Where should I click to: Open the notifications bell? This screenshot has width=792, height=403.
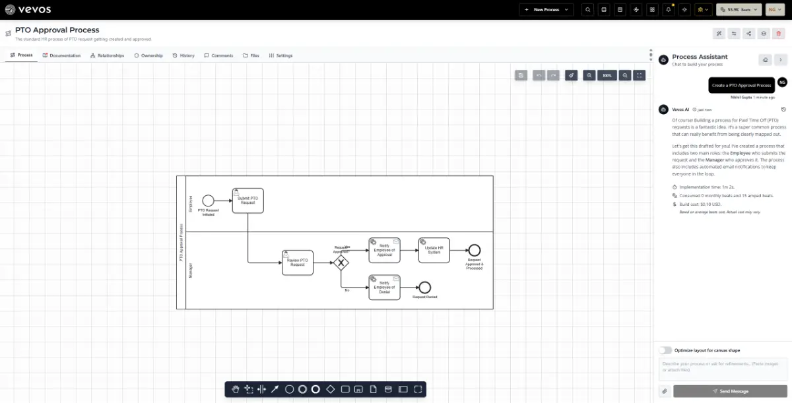pyautogui.click(x=669, y=10)
